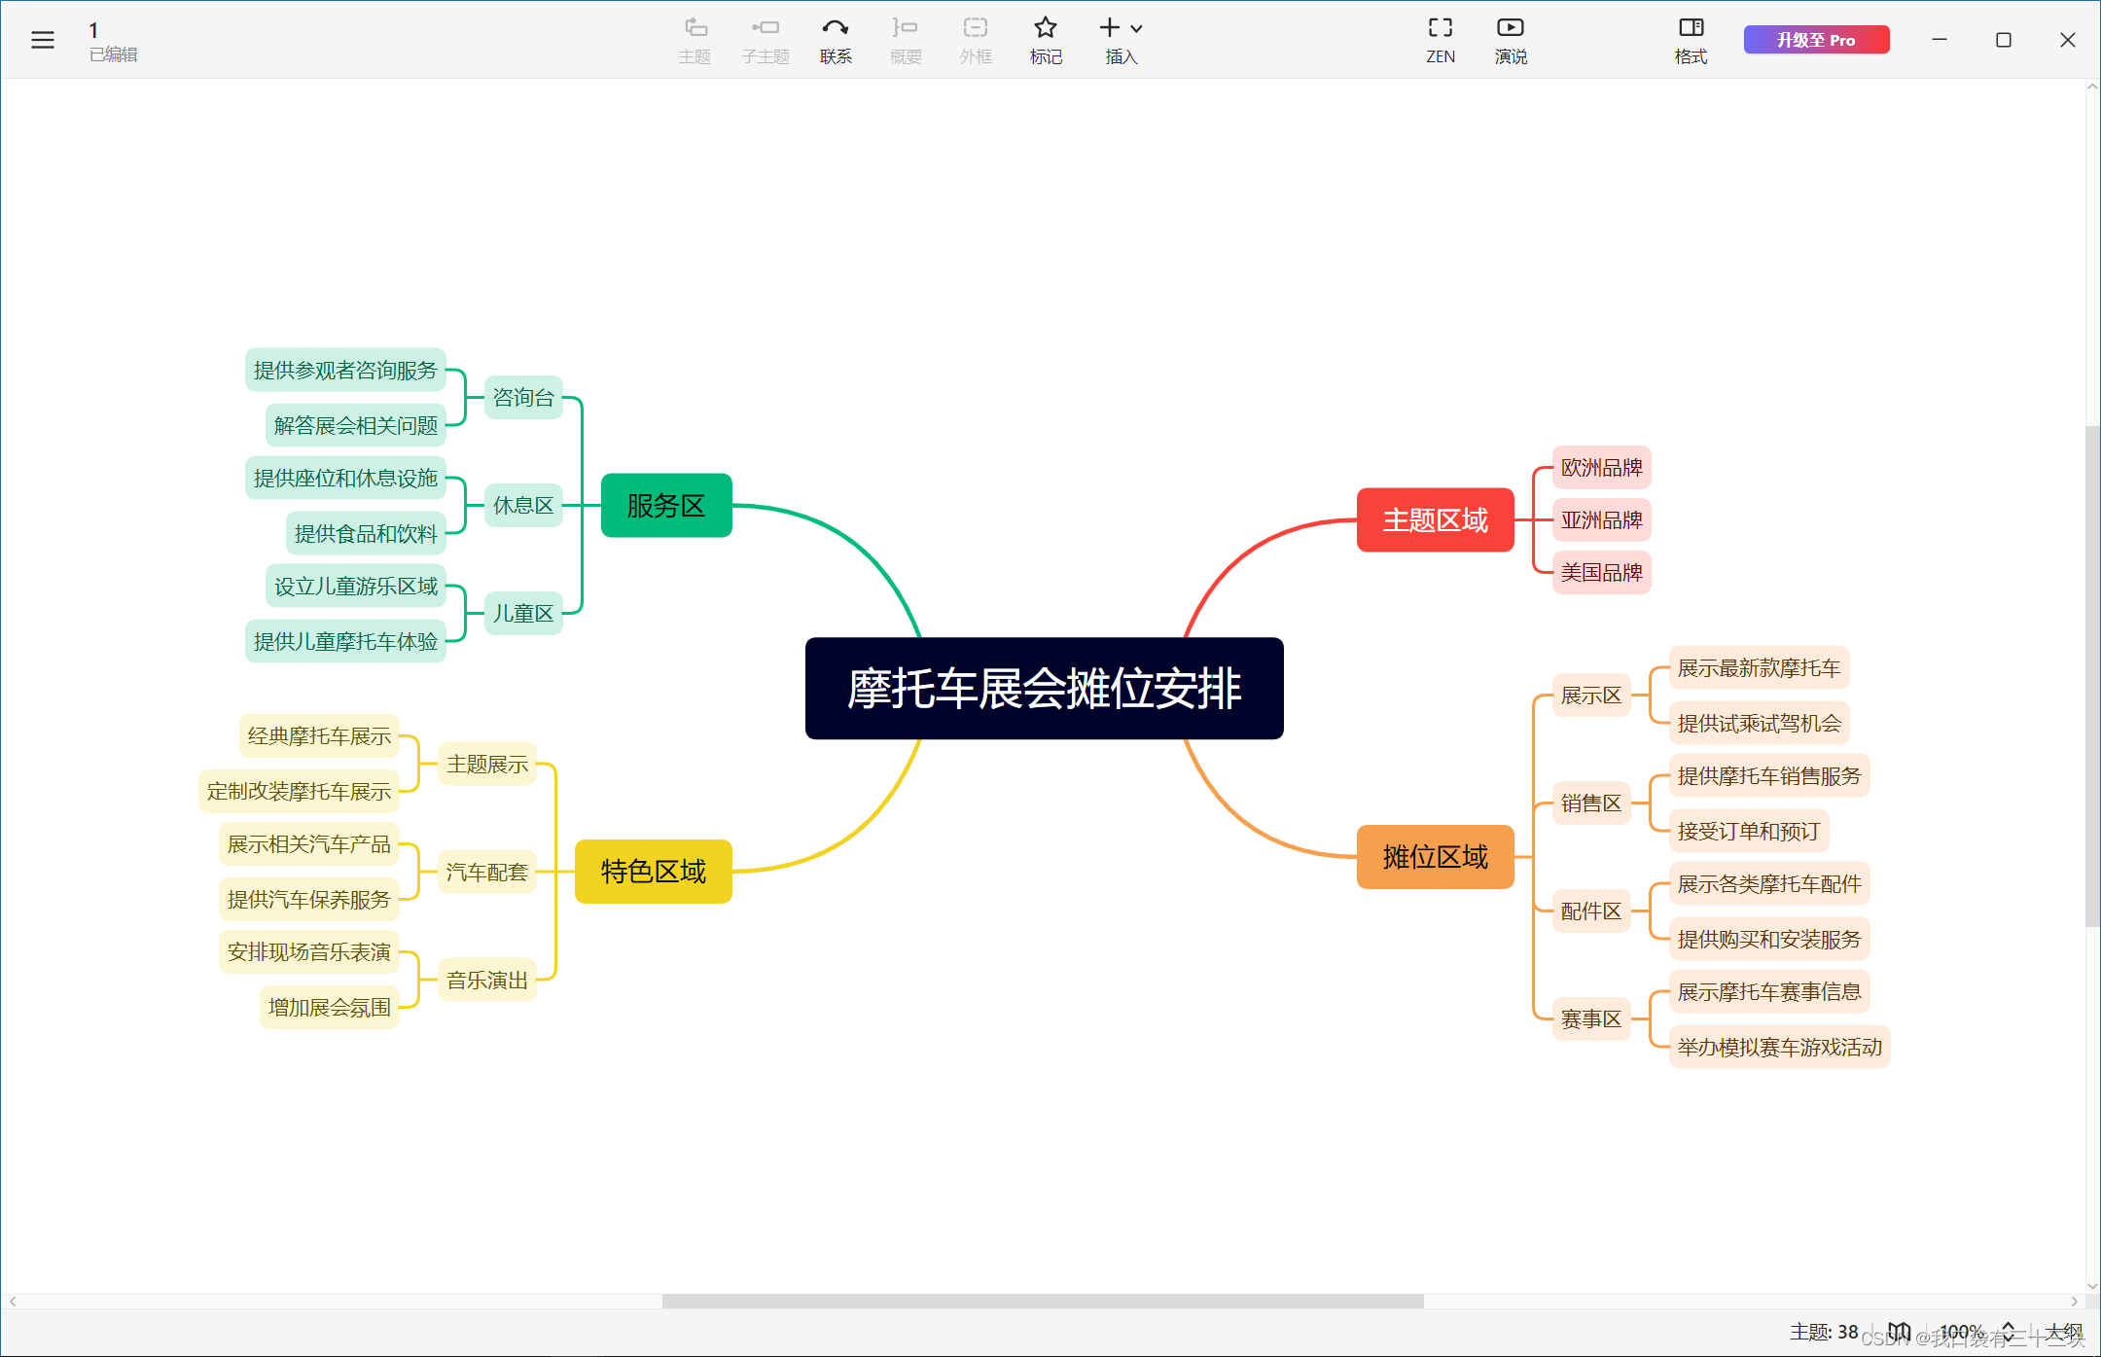
Task: Select the 配件区 subtopic
Action: tap(1591, 911)
